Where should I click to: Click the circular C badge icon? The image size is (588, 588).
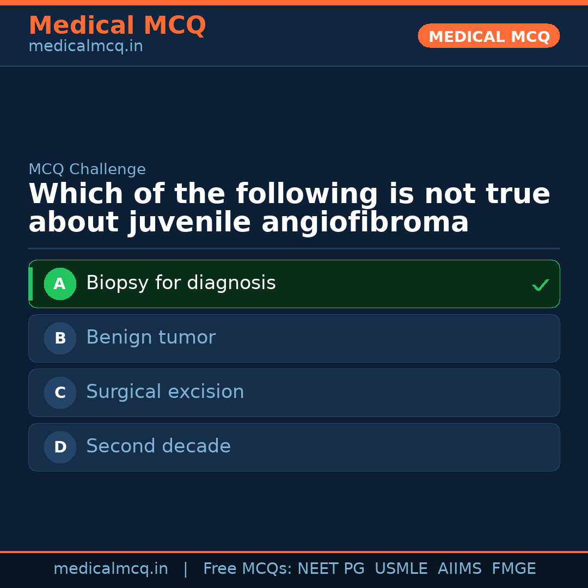click(x=60, y=393)
